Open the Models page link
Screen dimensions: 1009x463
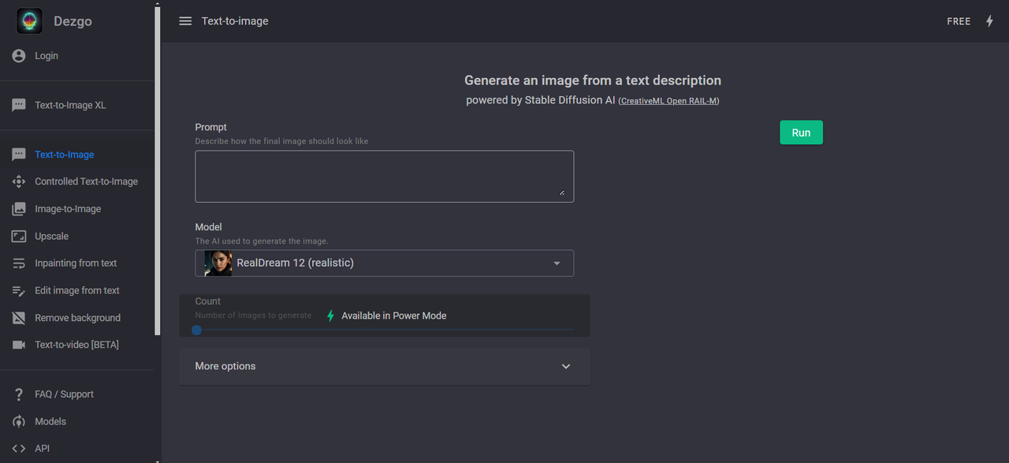click(50, 421)
